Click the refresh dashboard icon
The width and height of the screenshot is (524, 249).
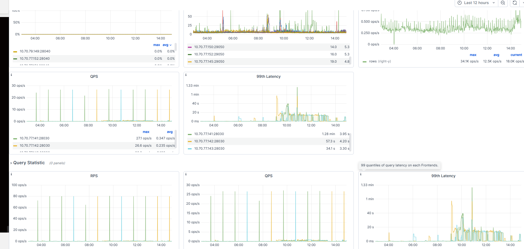tap(515, 3)
